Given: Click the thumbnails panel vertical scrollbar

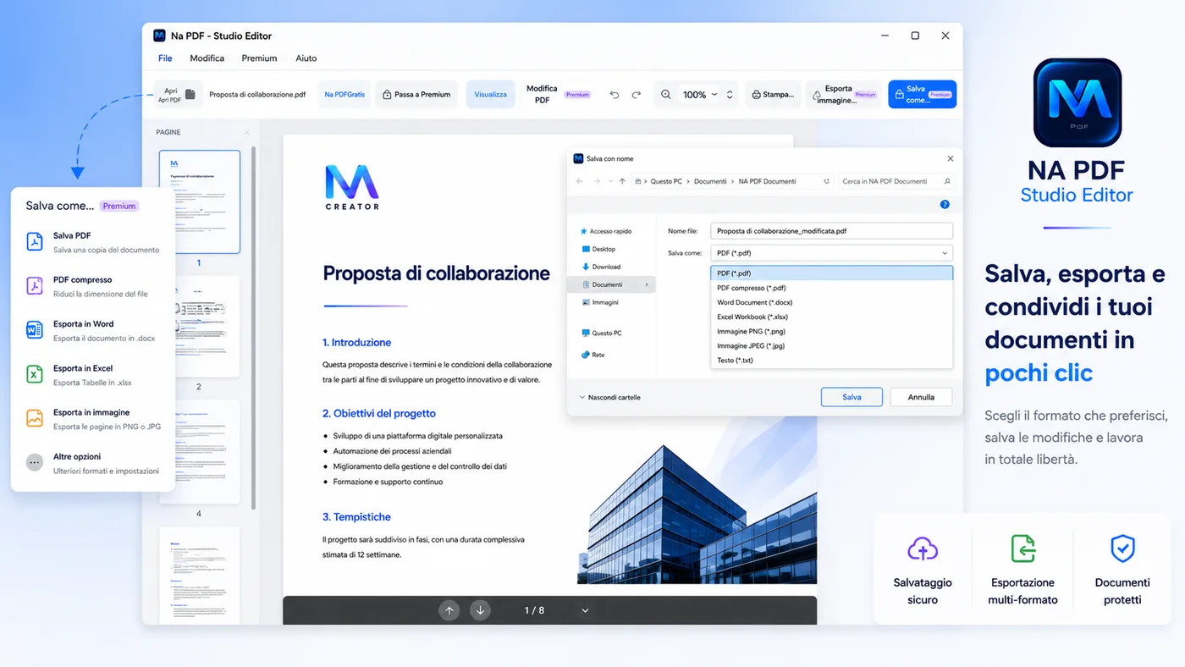Looking at the screenshot, I should (x=253, y=330).
